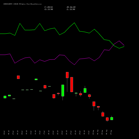This screenshot has height=139, width=139.
Task: Select the high value H: 24.10
Action: 71,7
